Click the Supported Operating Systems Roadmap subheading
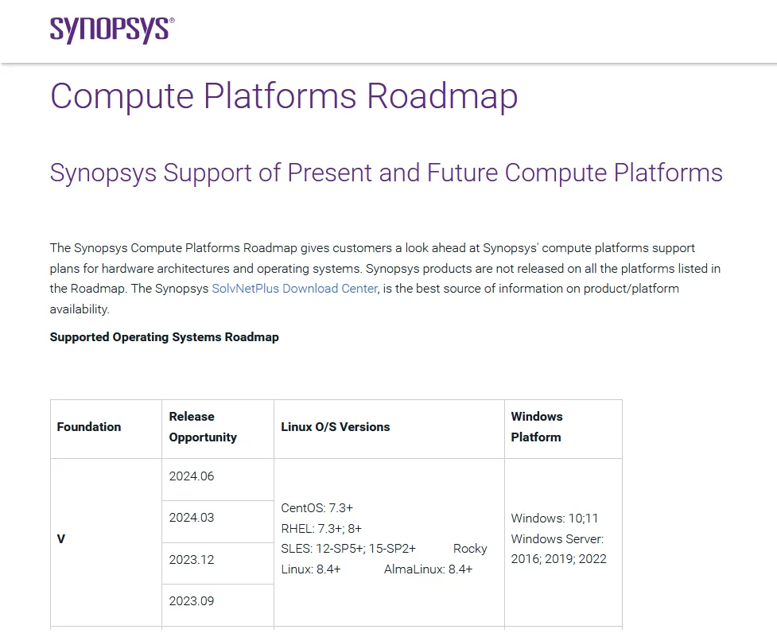The image size is (777, 641). pyautogui.click(x=164, y=337)
